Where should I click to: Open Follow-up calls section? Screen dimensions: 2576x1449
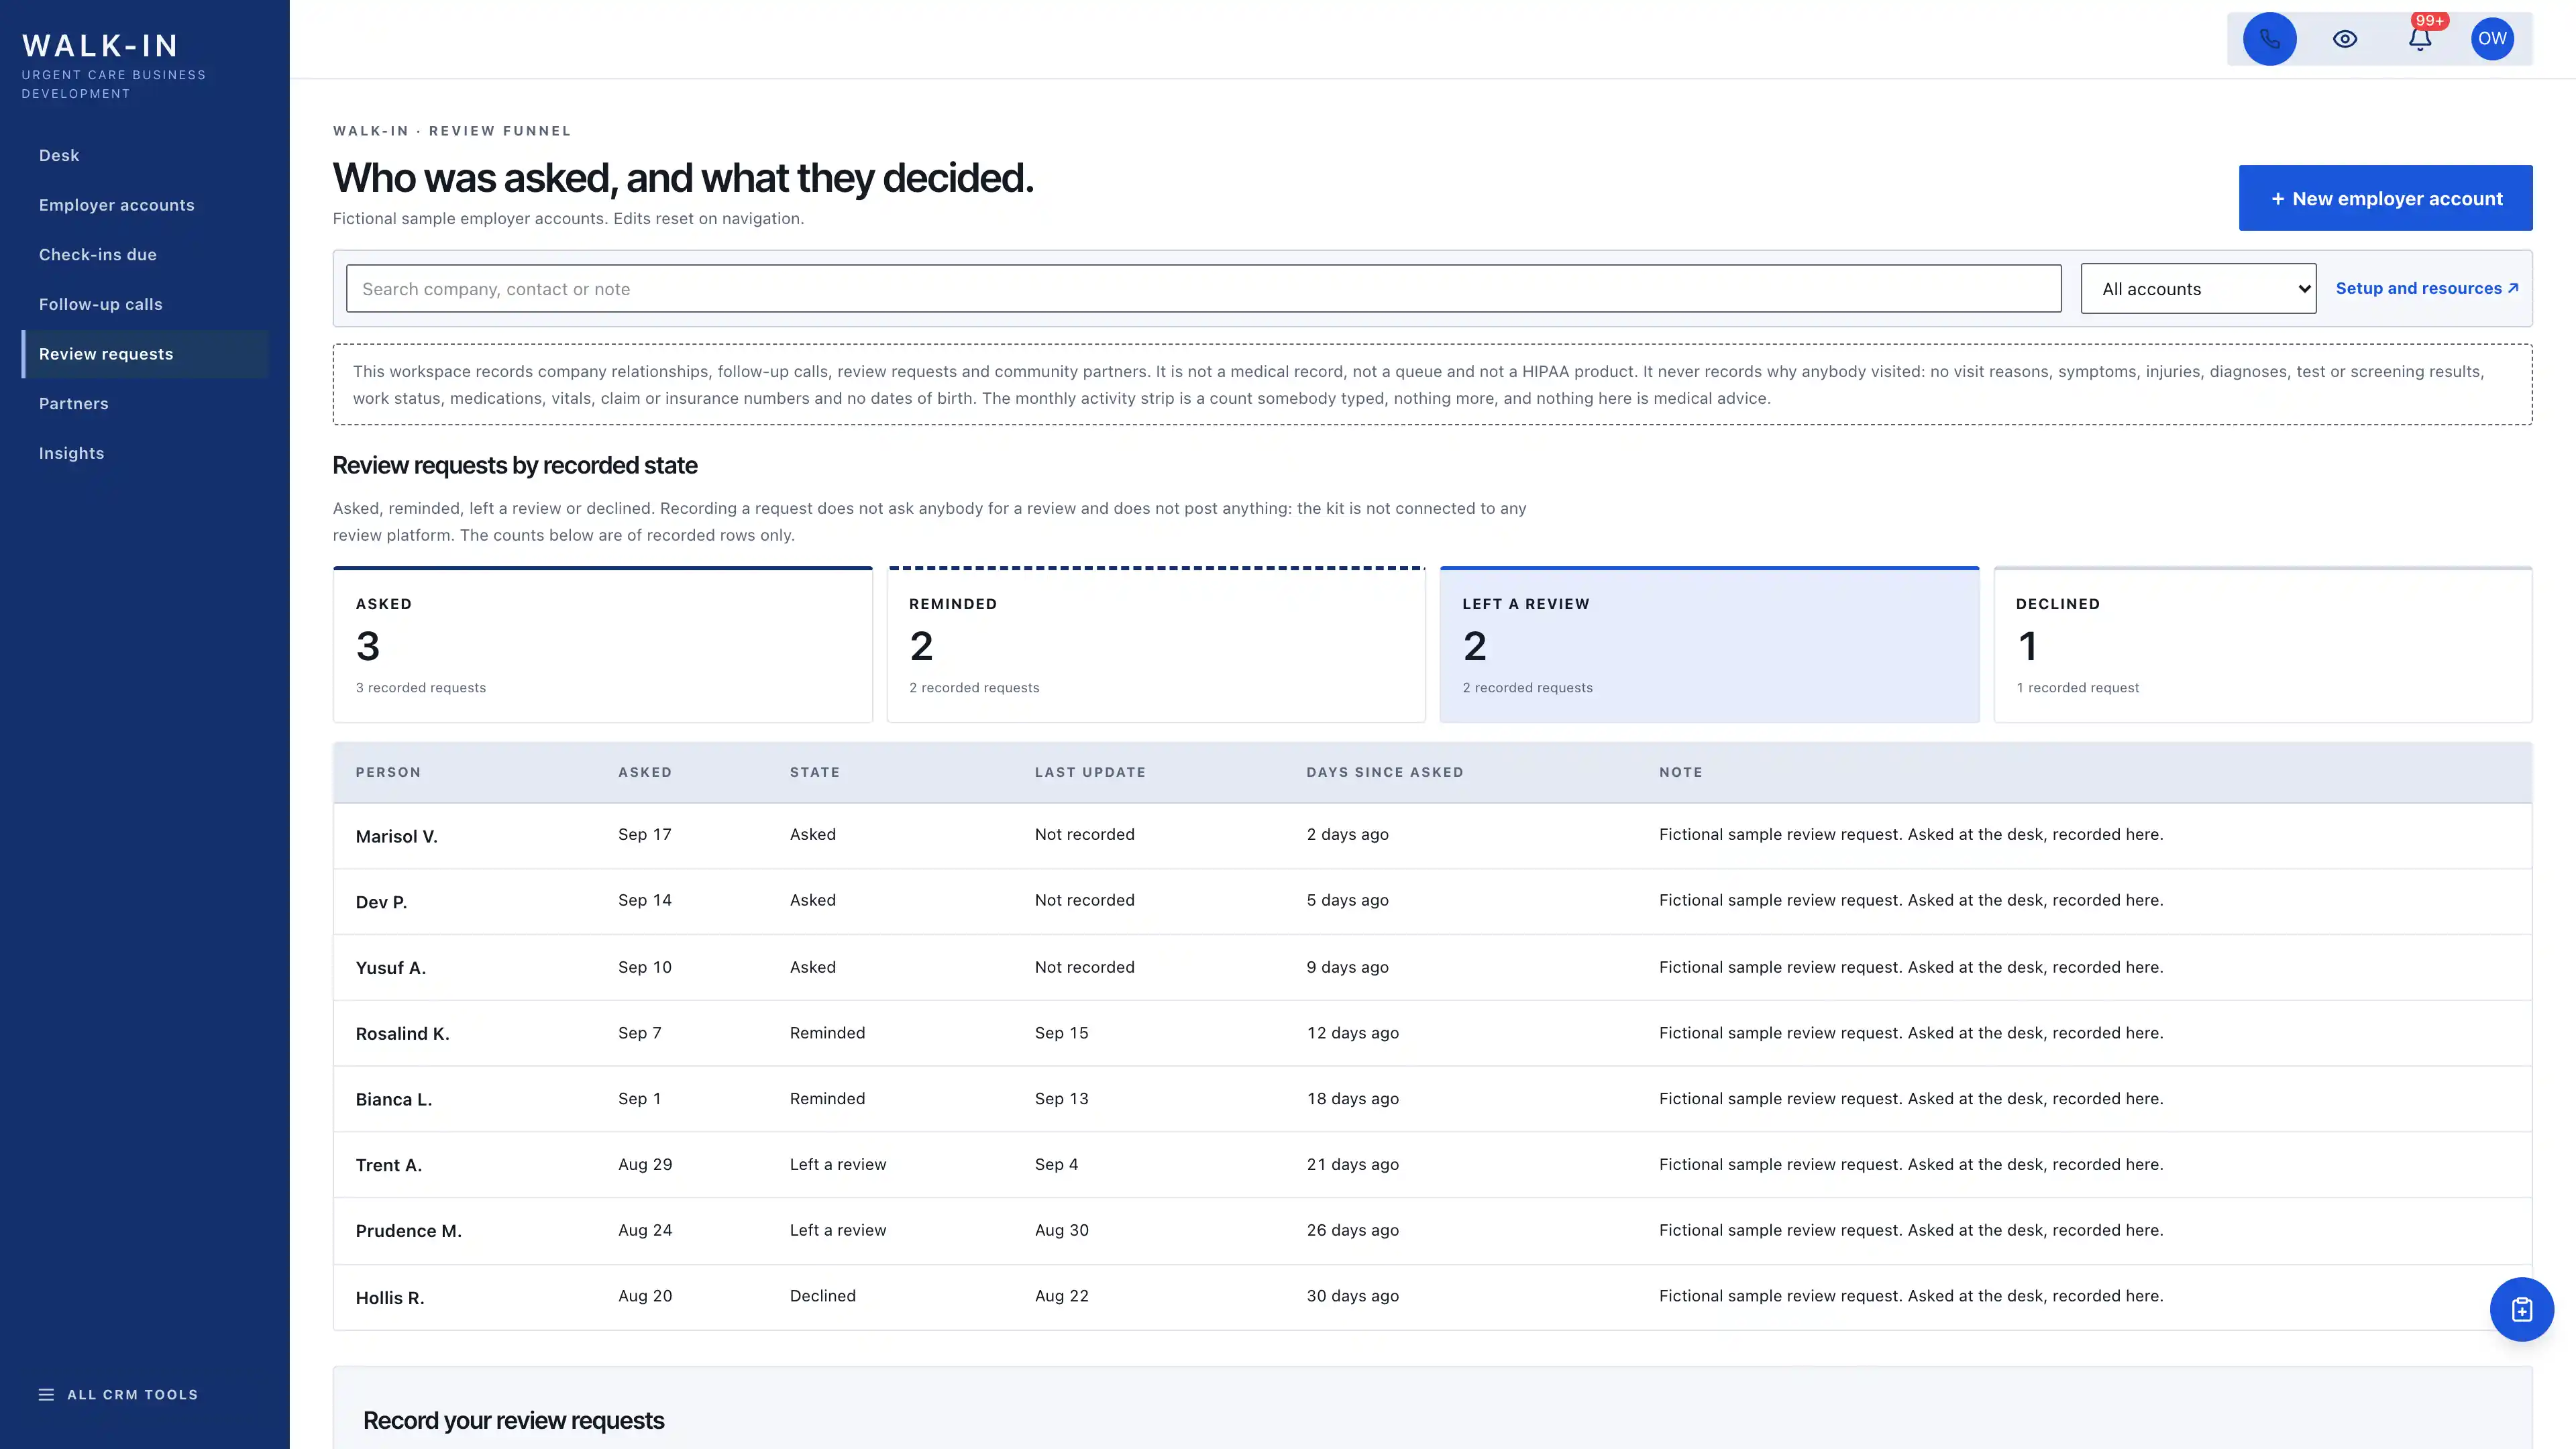[145, 304]
